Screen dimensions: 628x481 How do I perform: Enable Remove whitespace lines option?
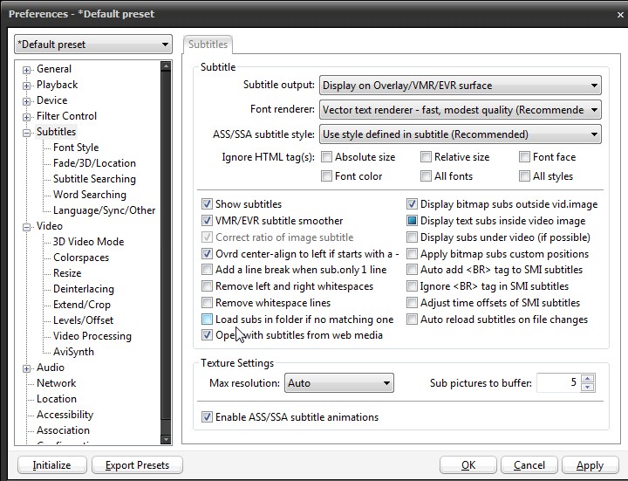208,303
